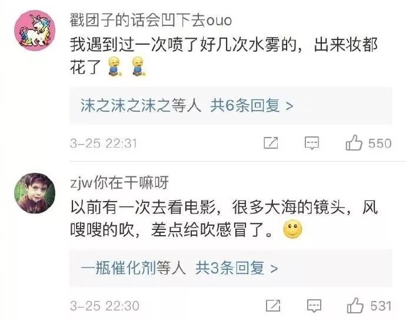
Task: Tap reply icon on 22:31 comment
Action: click(312, 143)
